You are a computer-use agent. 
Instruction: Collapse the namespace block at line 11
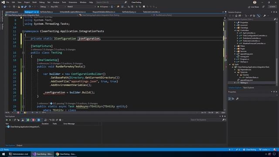click(x=23, y=31)
